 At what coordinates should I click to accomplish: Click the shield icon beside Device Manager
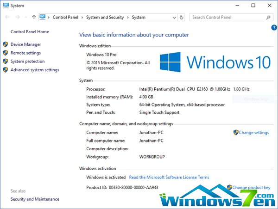6,44
